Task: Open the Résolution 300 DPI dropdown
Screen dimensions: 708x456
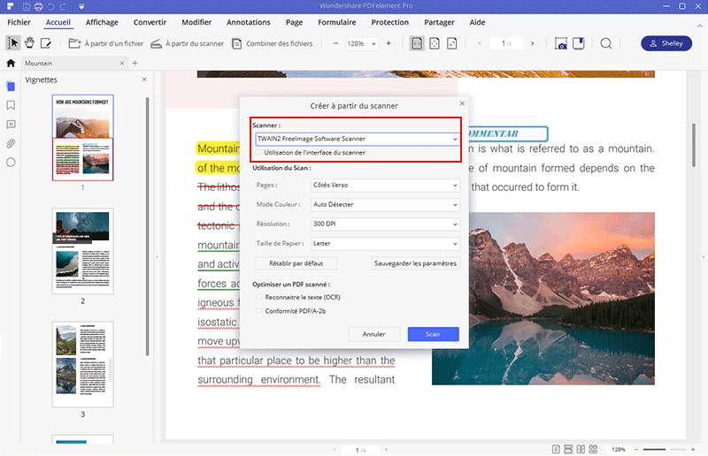Action: (386, 224)
